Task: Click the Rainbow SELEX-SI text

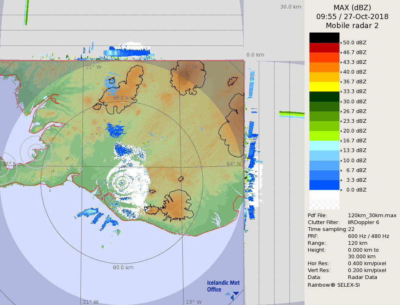Action: [333, 285]
